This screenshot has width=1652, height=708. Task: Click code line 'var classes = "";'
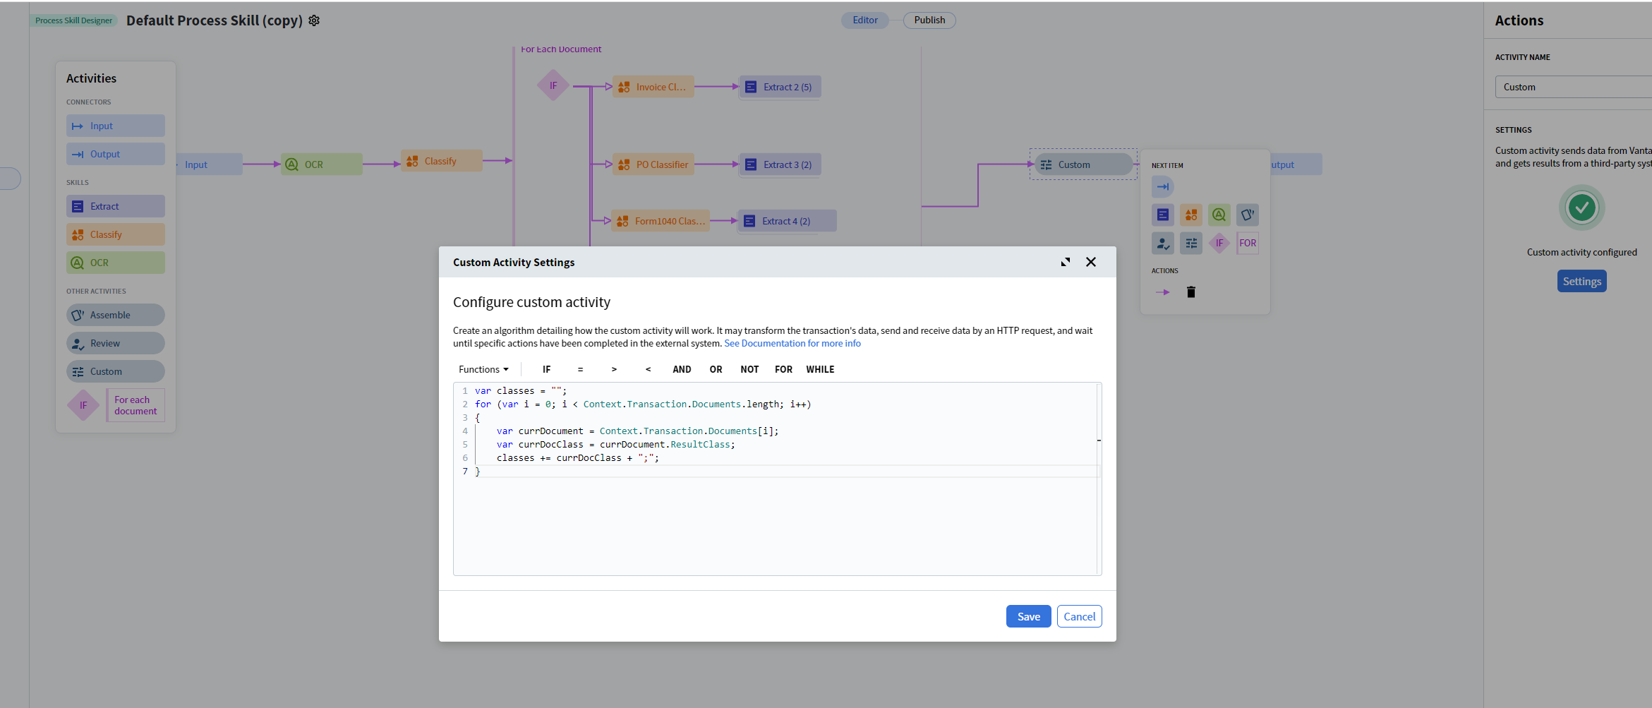(520, 391)
